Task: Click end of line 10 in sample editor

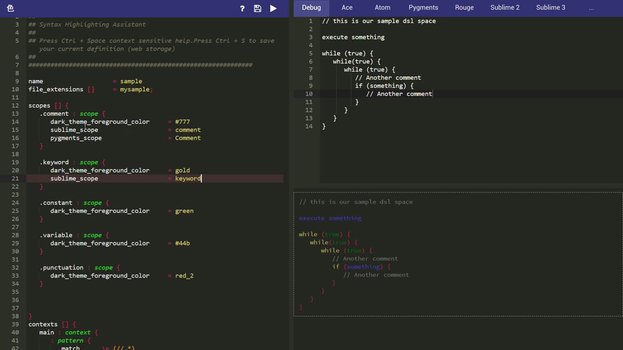Action: (x=433, y=94)
